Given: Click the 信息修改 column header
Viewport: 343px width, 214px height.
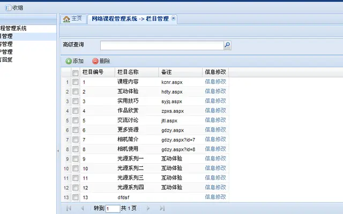Looking at the screenshot, I should coord(215,72).
